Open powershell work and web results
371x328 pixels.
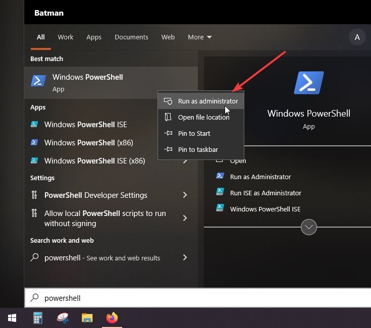102,258
